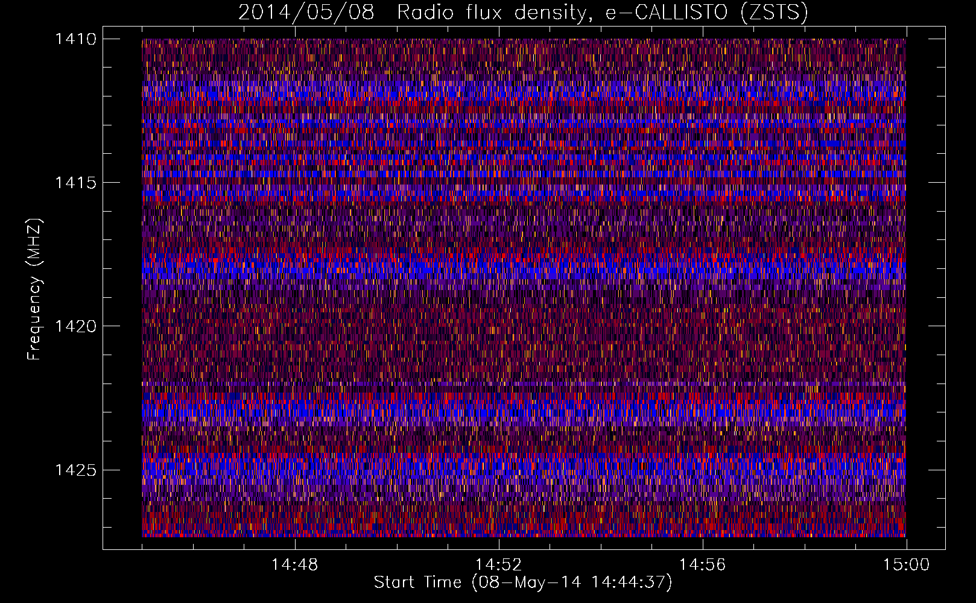This screenshot has height=603, width=976.
Task: Click the 1415 frequency axis label
Action: click(75, 183)
